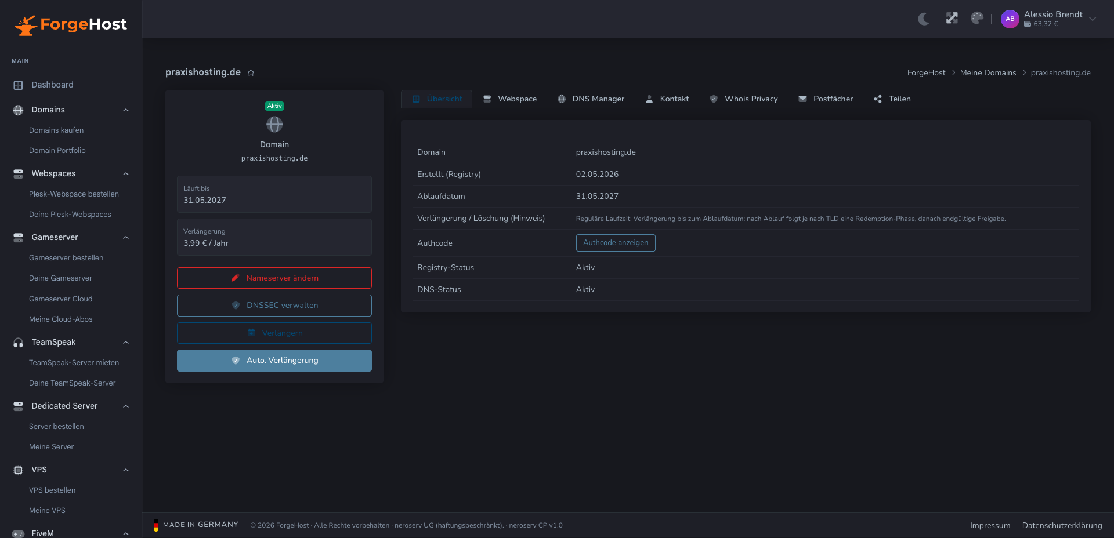The width and height of the screenshot is (1114, 538).
Task: Open Gameserver bestellen
Action: click(66, 258)
